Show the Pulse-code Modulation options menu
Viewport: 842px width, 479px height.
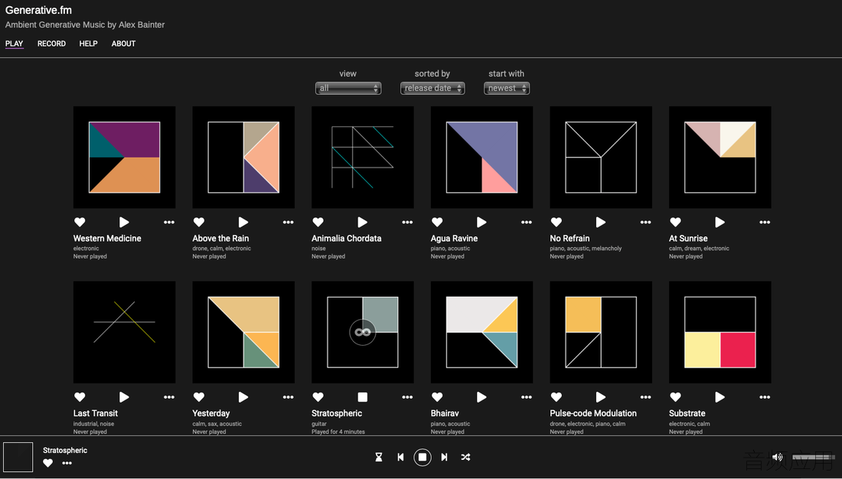(x=646, y=397)
